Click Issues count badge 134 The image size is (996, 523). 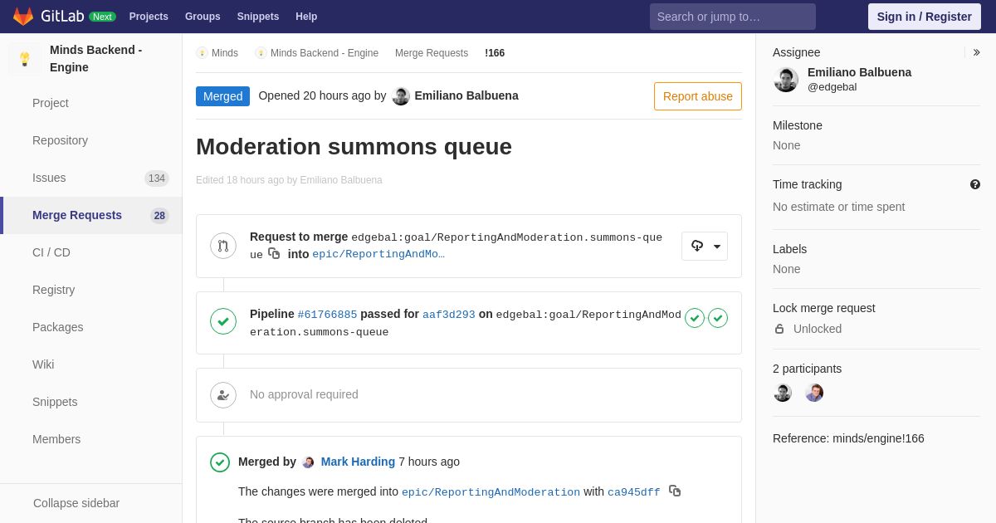157,178
